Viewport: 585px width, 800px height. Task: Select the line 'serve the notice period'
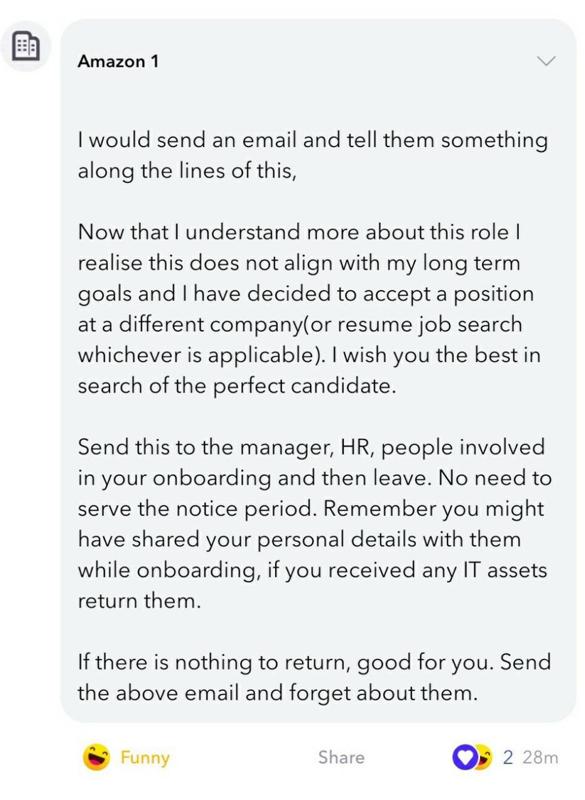(311, 509)
